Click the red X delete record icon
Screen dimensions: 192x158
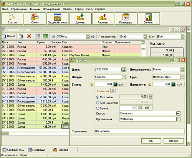coord(29,36)
